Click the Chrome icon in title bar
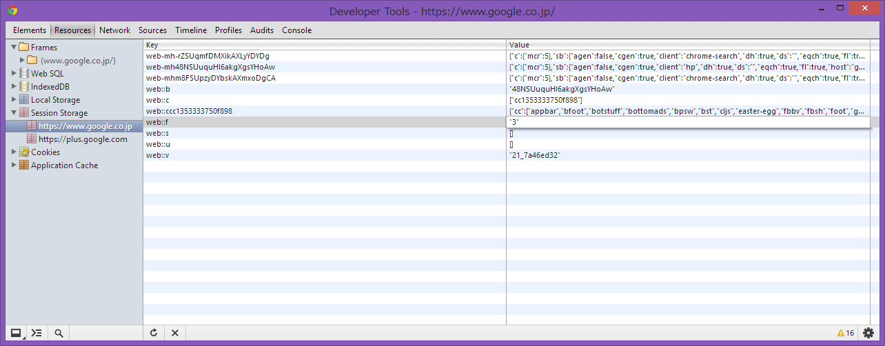885x346 pixels. click(13, 11)
